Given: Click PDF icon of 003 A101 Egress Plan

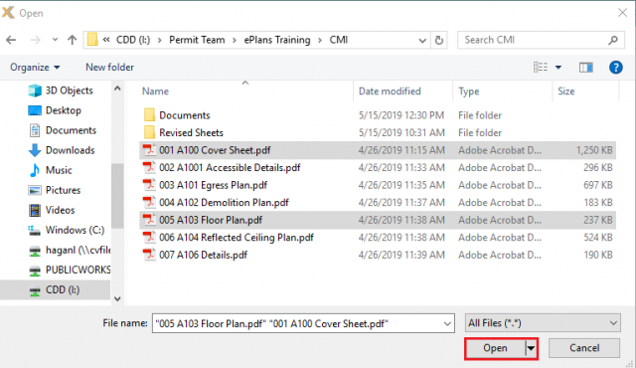Looking at the screenshot, I should tap(149, 185).
